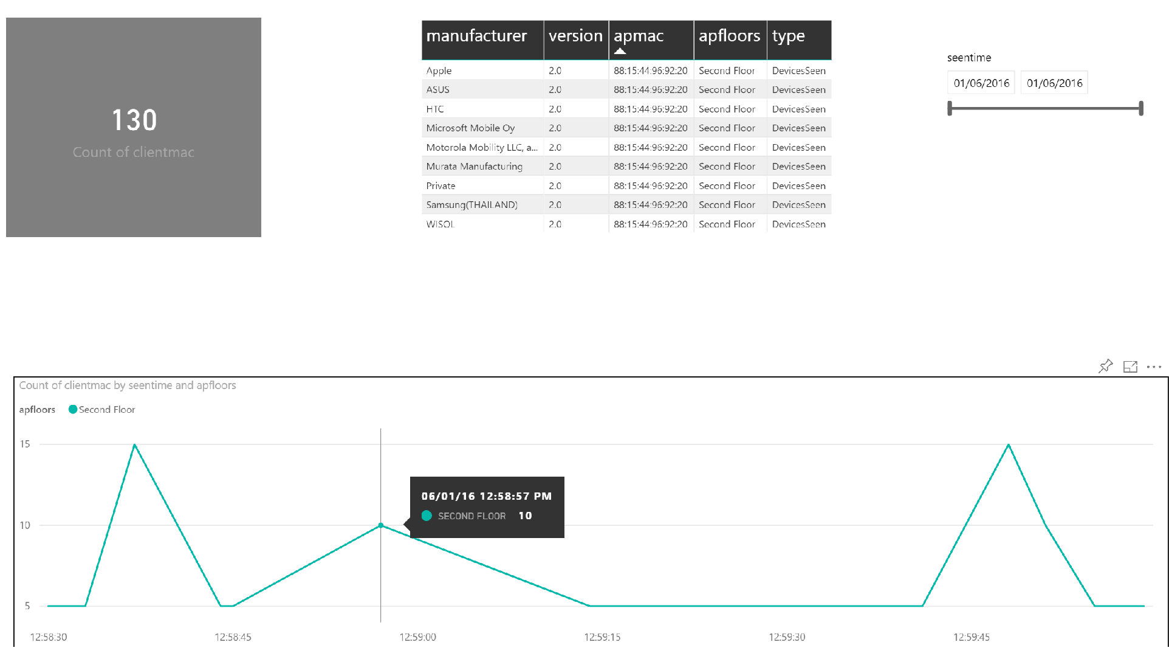Click the seentime slider track
This screenshot has height=656, width=1169.
point(1046,108)
